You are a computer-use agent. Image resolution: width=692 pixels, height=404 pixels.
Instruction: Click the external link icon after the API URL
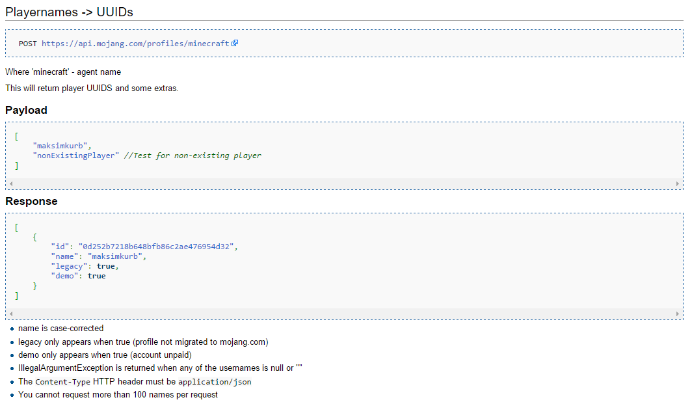235,44
